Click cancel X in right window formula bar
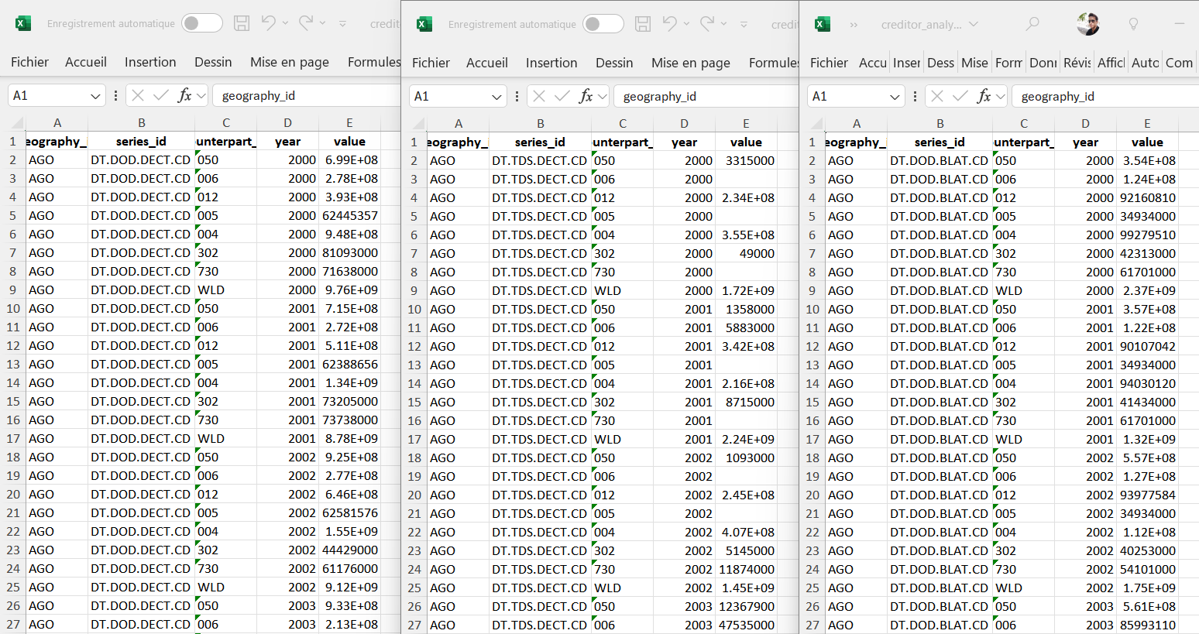The height and width of the screenshot is (634, 1199). point(937,96)
